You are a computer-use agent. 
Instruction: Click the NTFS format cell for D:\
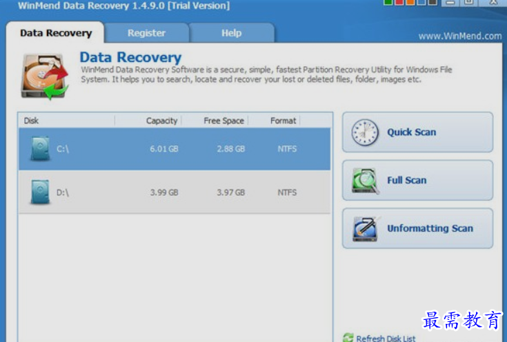[x=287, y=192]
